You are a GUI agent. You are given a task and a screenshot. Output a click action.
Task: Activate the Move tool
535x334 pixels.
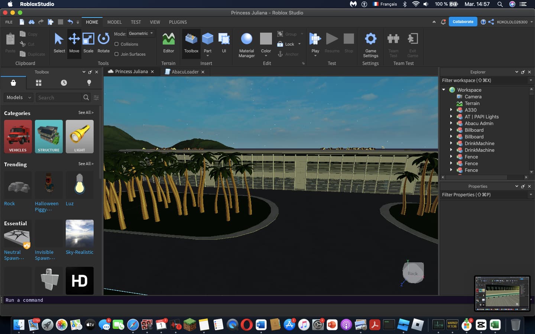click(x=74, y=43)
